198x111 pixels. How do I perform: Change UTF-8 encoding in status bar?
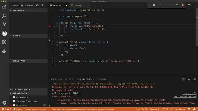(165, 109)
